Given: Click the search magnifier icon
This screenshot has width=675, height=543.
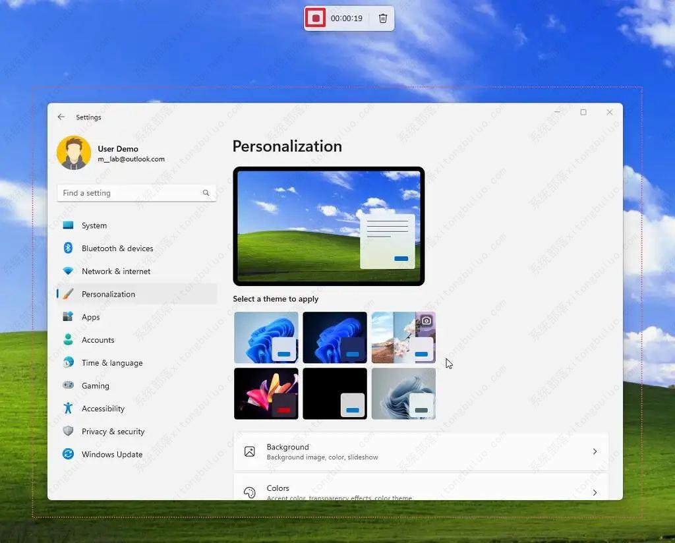Looking at the screenshot, I should 206,193.
